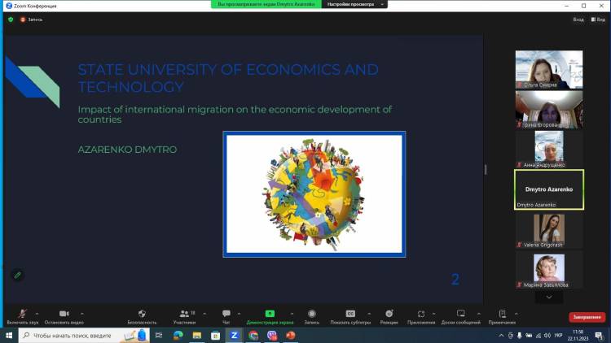Click the red End meeting button

pos(587,317)
